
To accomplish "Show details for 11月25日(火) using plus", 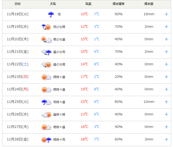I will 166,102.
